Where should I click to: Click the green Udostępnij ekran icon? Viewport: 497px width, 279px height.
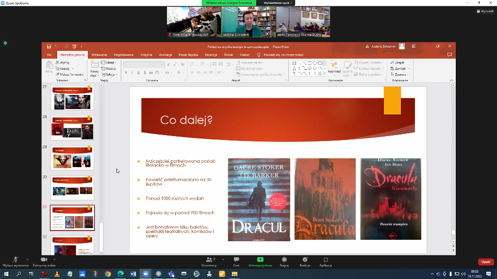[x=260, y=260]
